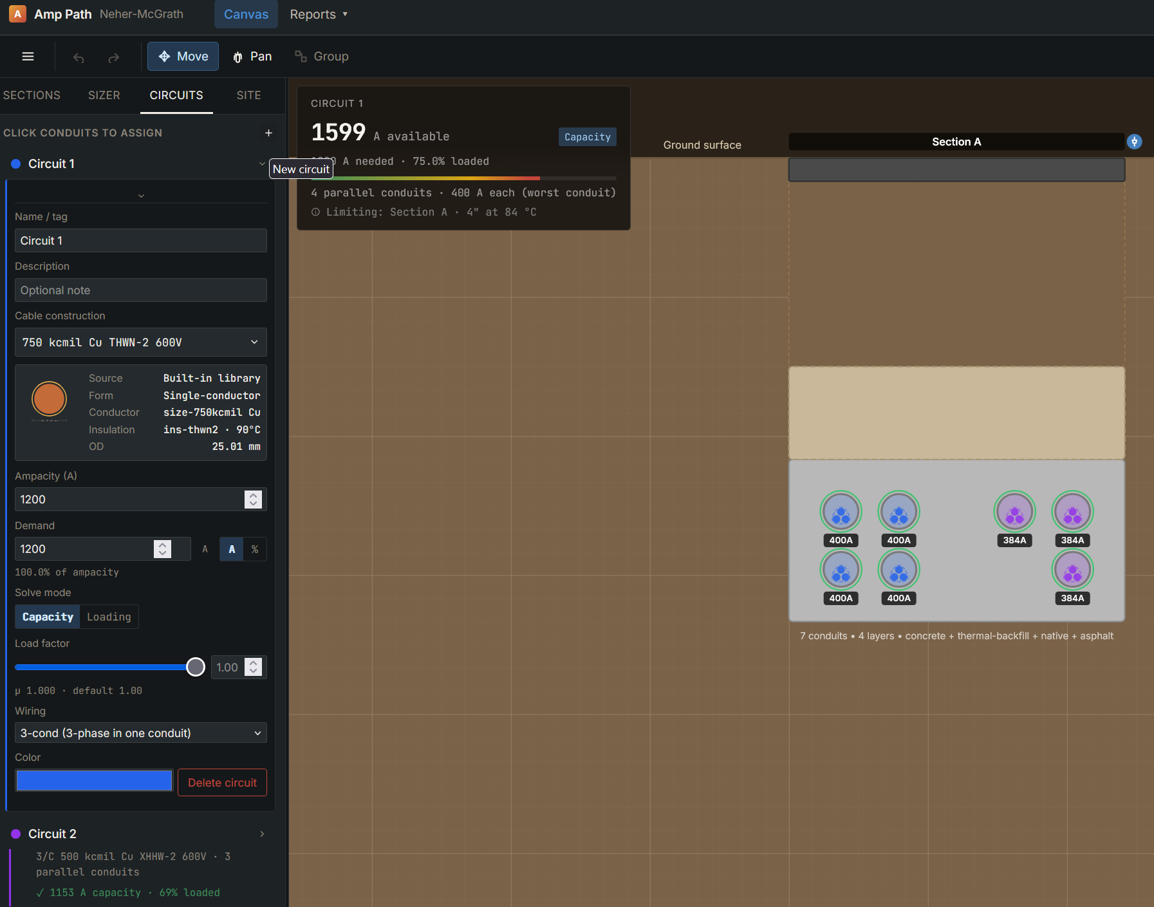Click the bottom 384A purple conduit
1154x907 pixels.
(1072, 570)
